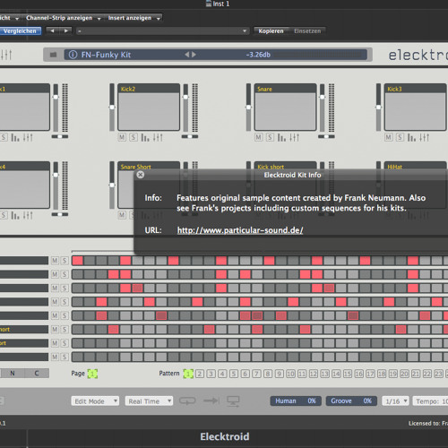Solo the Kick3 pad
The height and width of the screenshot is (448, 448).
pyautogui.click(x=401, y=137)
